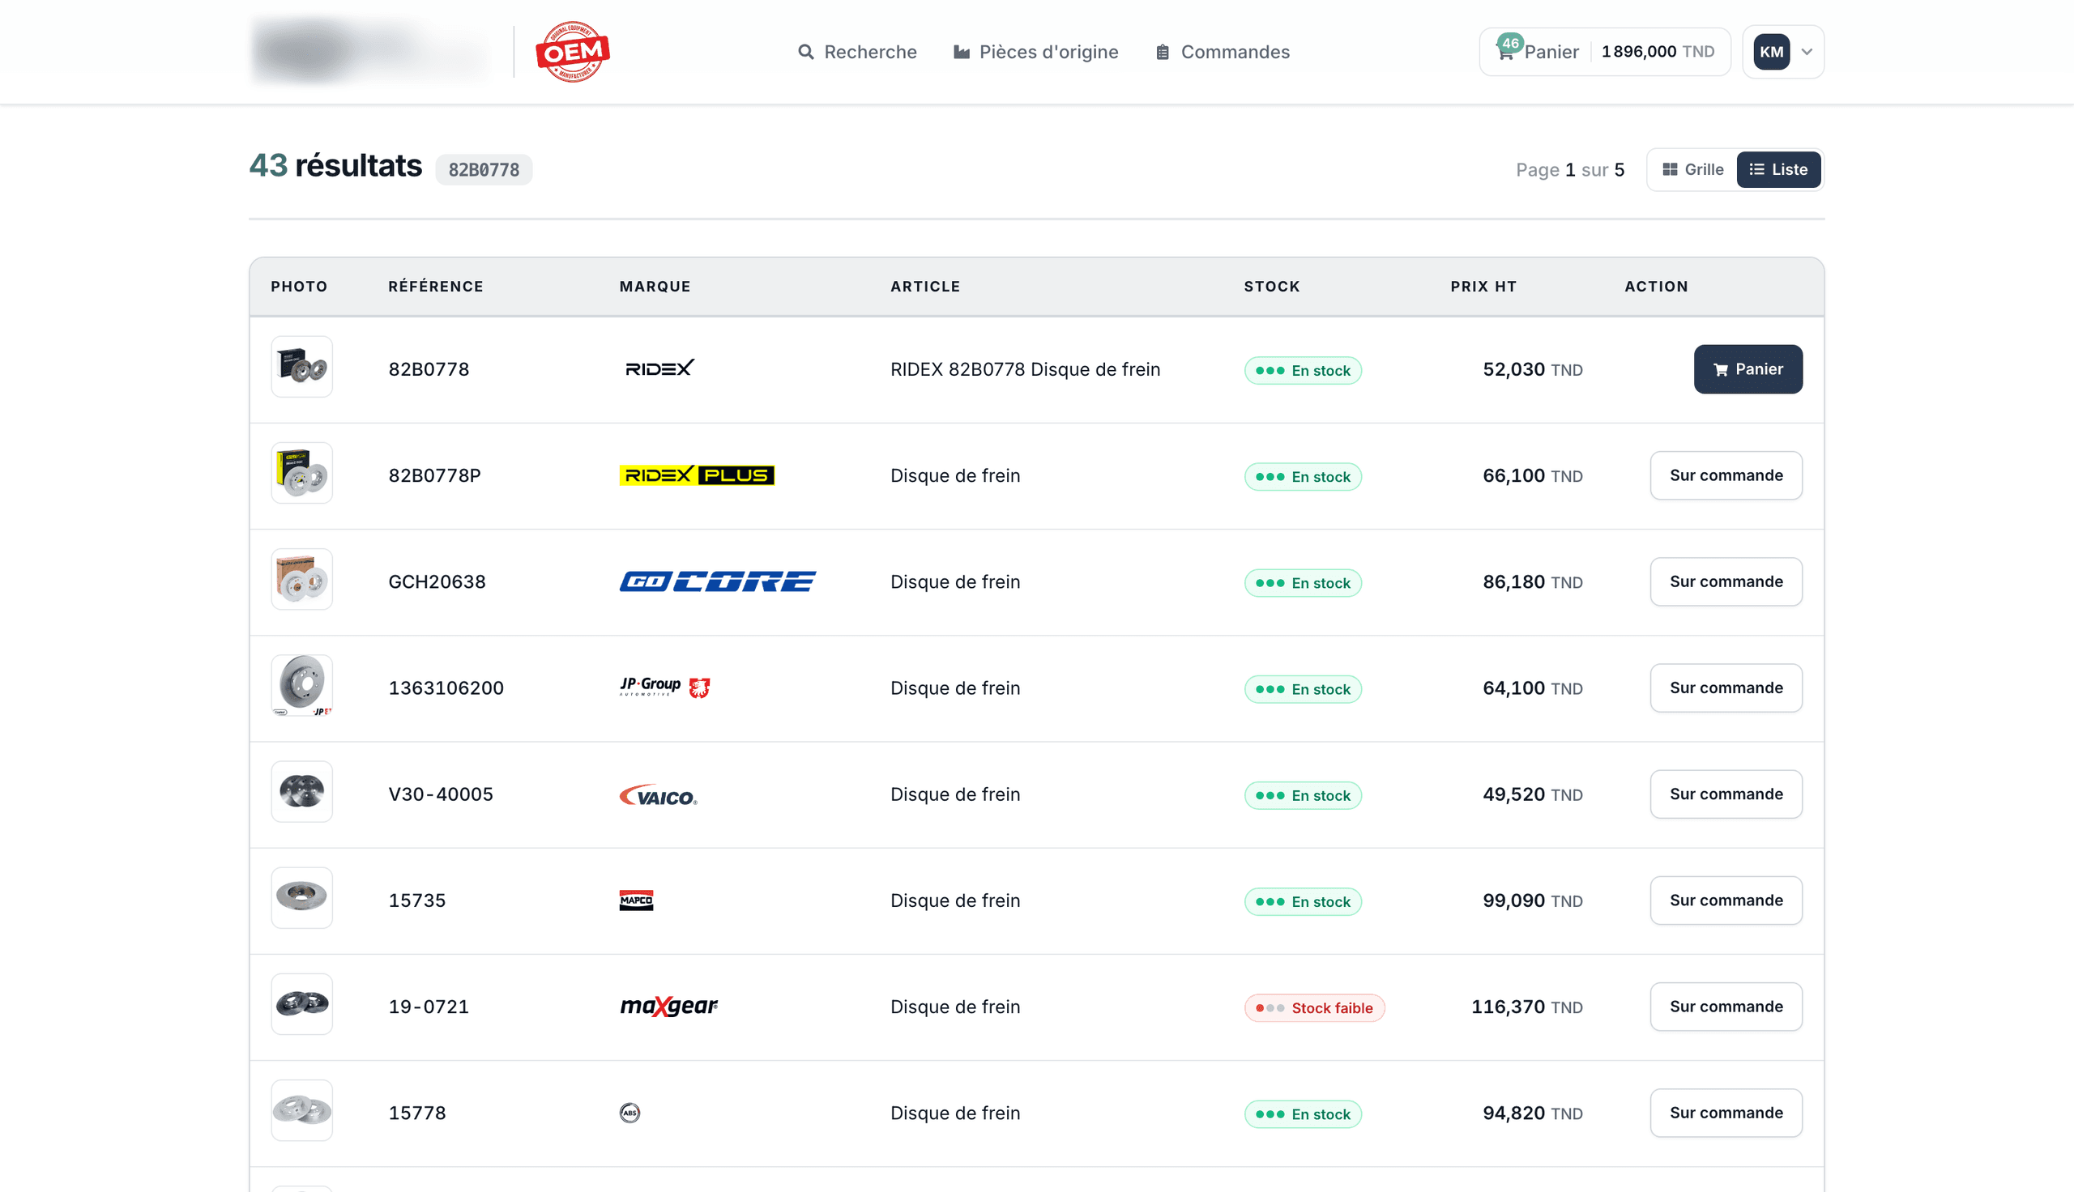This screenshot has width=2074, height=1192.
Task: Open photo thumbnail of 15778
Action: click(302, 1110)
